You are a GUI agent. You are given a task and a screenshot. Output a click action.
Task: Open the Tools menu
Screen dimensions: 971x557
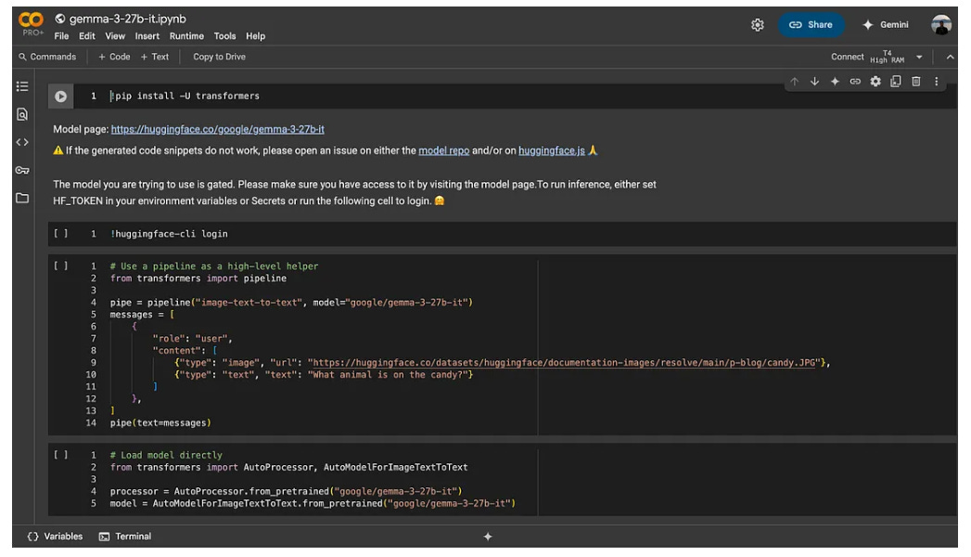click(x=224, y=36)
